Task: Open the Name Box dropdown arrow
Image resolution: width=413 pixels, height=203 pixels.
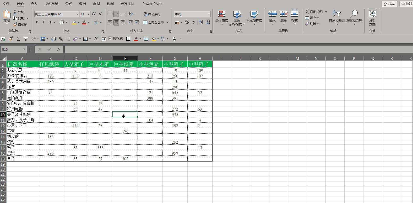Action: [x=24, y=49]
